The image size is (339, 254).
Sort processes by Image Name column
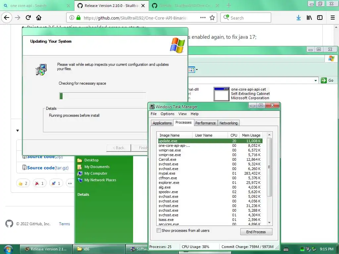[x=174, y=135]
